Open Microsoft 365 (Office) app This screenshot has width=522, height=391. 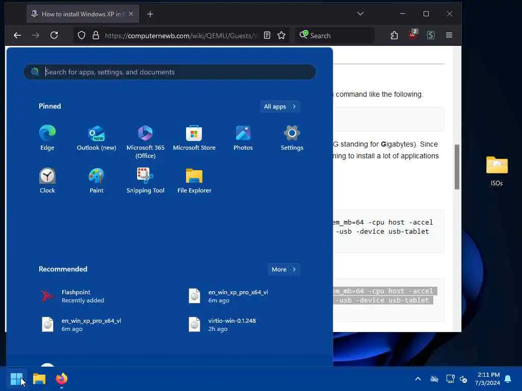coord(145,142)
